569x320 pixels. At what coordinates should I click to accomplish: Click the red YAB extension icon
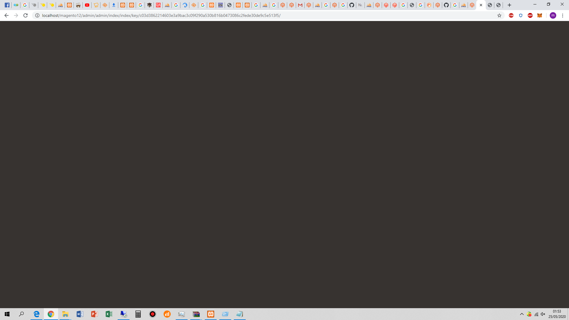coord(511,15)
